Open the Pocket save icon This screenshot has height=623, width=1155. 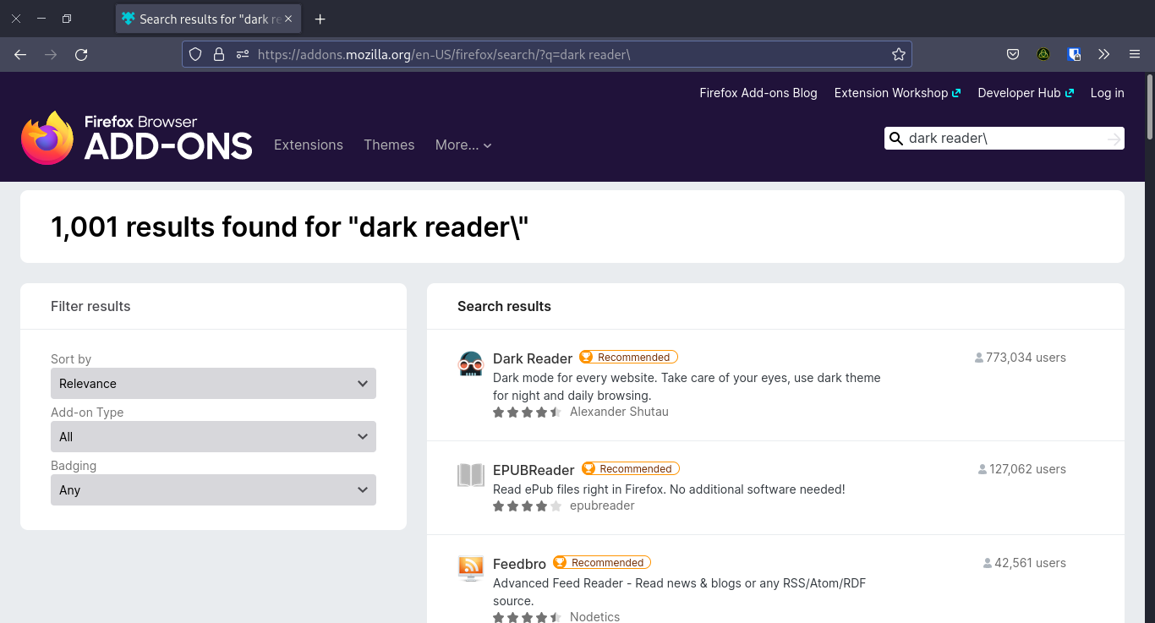(1013, 54)
